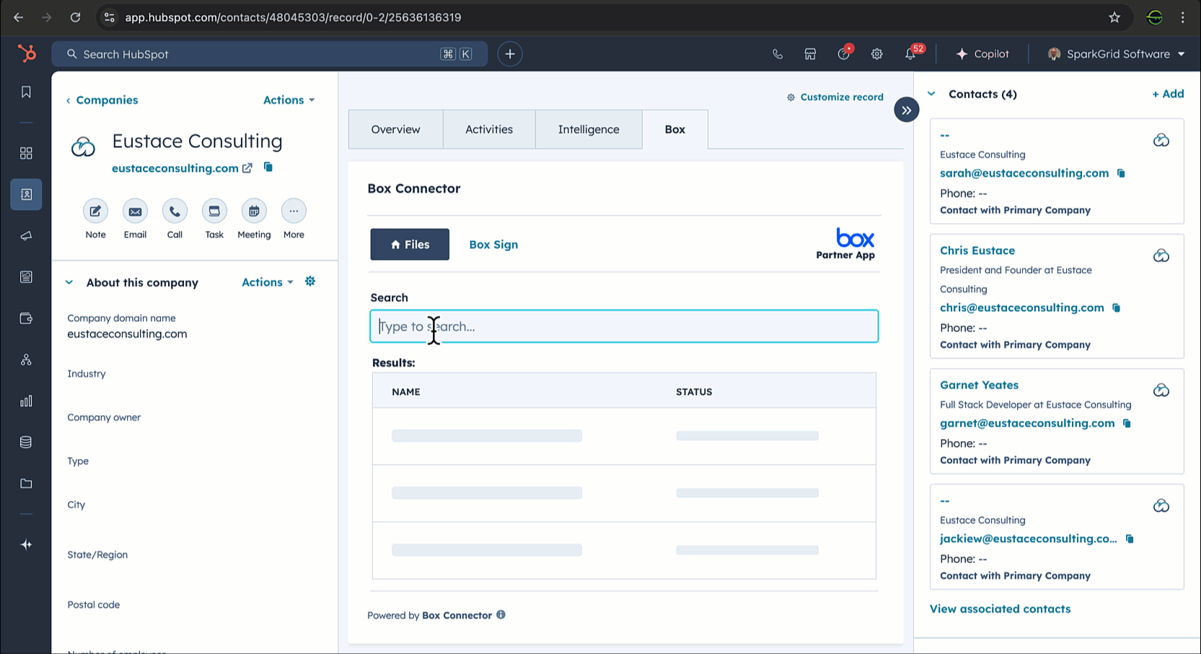Focus the Search HubSpot bar

coord(269,54)
